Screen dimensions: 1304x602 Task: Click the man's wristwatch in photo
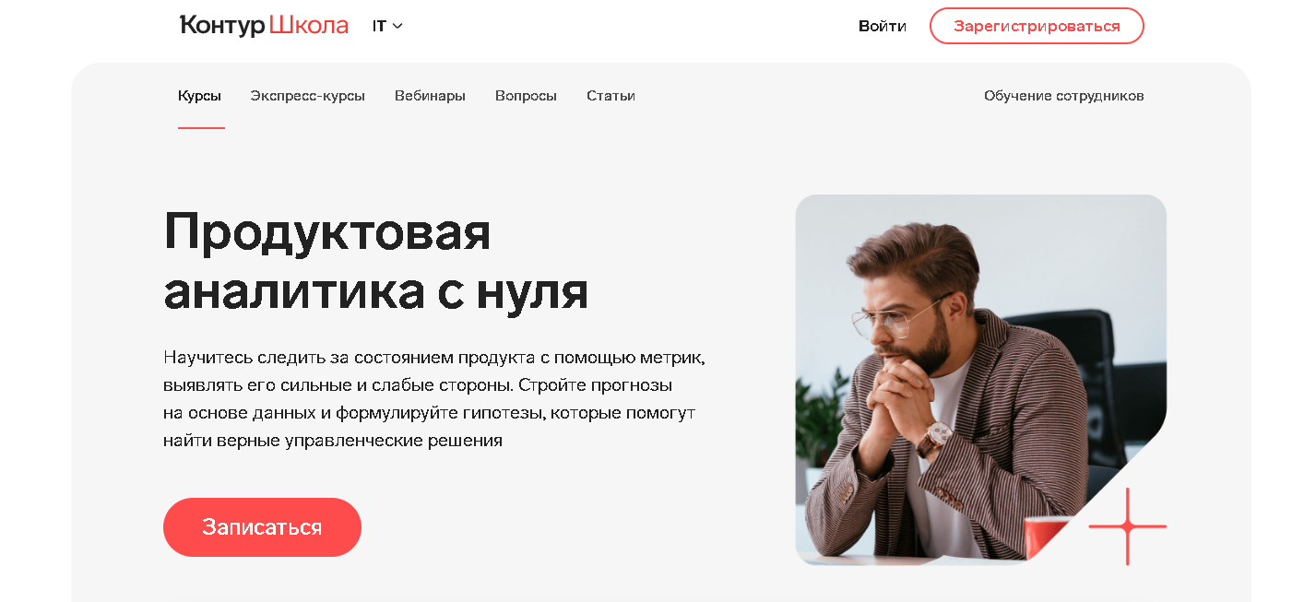coord(934,436)
